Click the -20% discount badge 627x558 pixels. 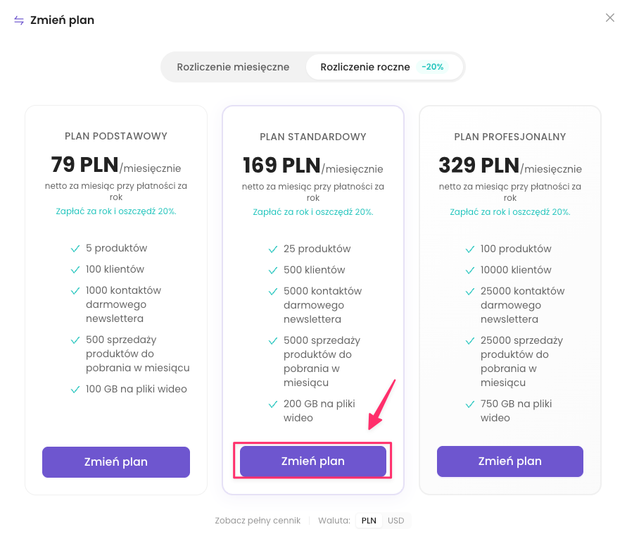[433, 67]
